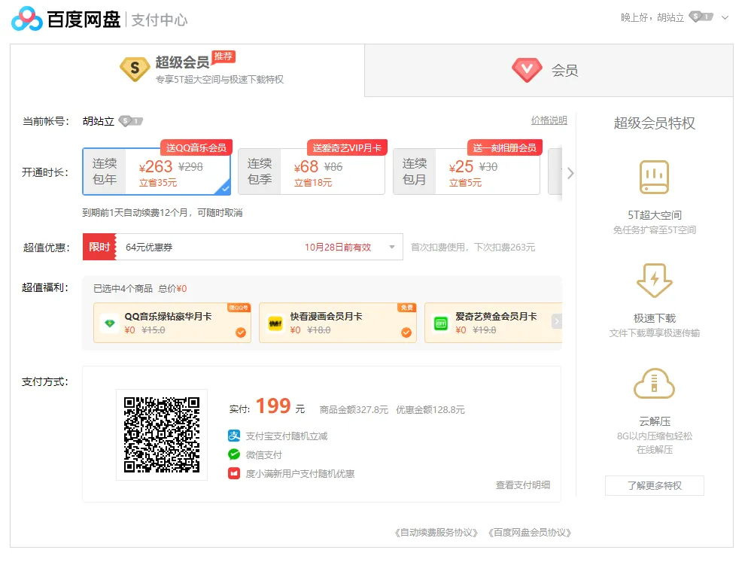Image resolution: width=751 pixels, height=562 pixels.
Task: Click 查看支付明细 link
Action: click(522, 485)
